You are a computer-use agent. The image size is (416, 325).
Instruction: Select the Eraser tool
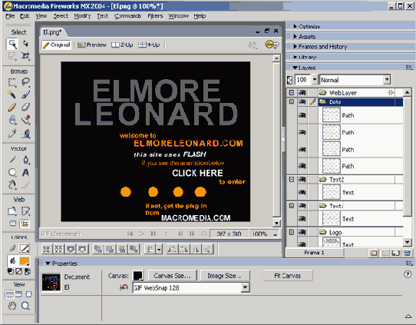coord(25,107)
